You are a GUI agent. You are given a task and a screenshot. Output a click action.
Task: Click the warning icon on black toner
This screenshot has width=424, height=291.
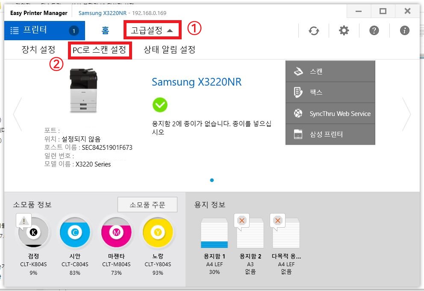click(24, 221)
